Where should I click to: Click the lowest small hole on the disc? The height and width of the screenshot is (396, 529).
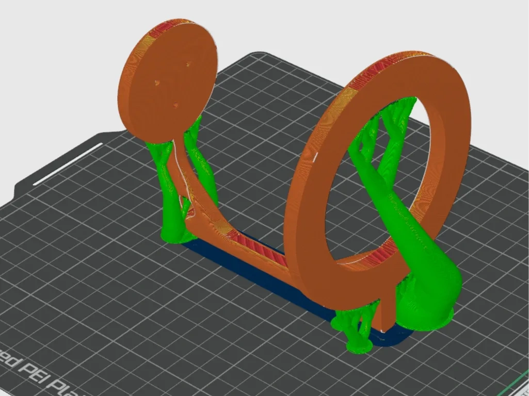pos(175,105)
